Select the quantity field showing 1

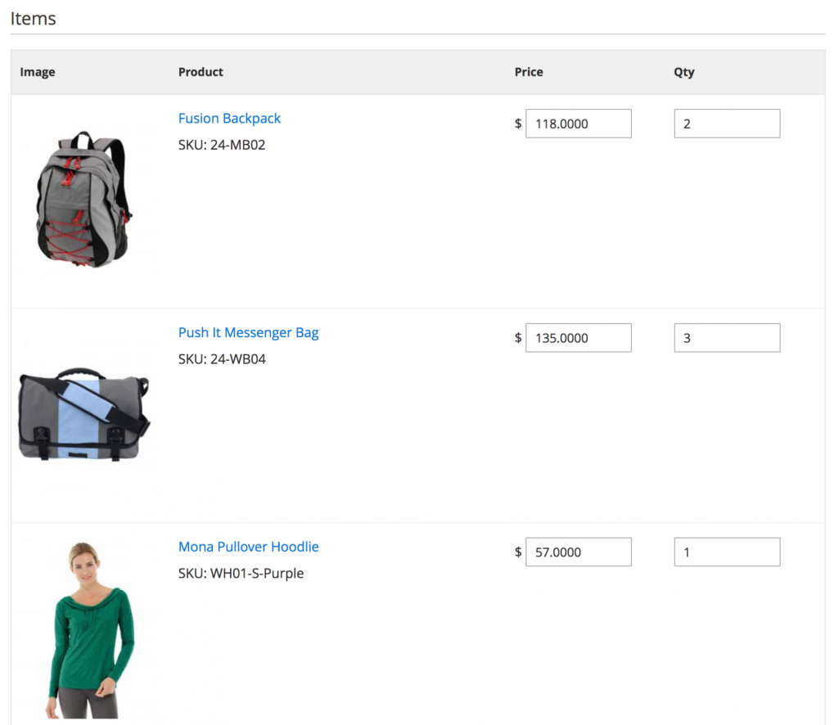pyautogui.click(x=727, y=552)
